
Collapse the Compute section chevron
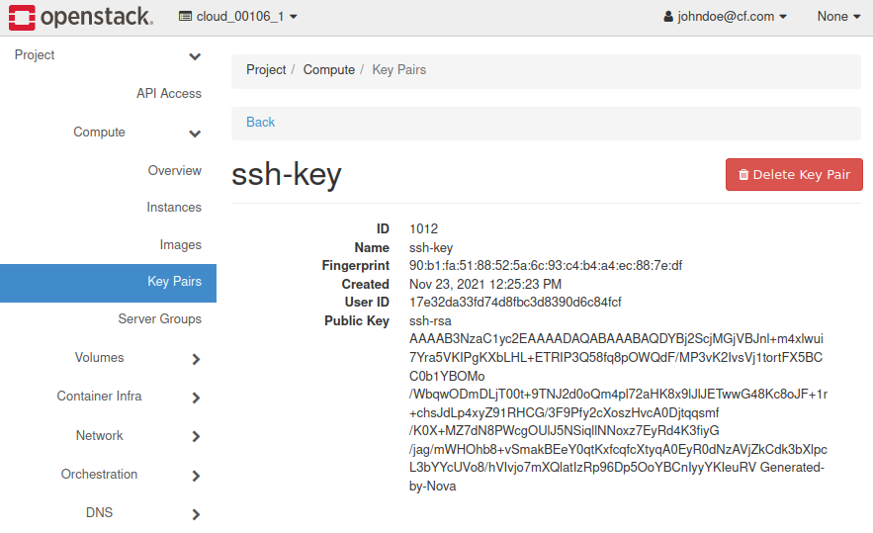click(195, 133)
